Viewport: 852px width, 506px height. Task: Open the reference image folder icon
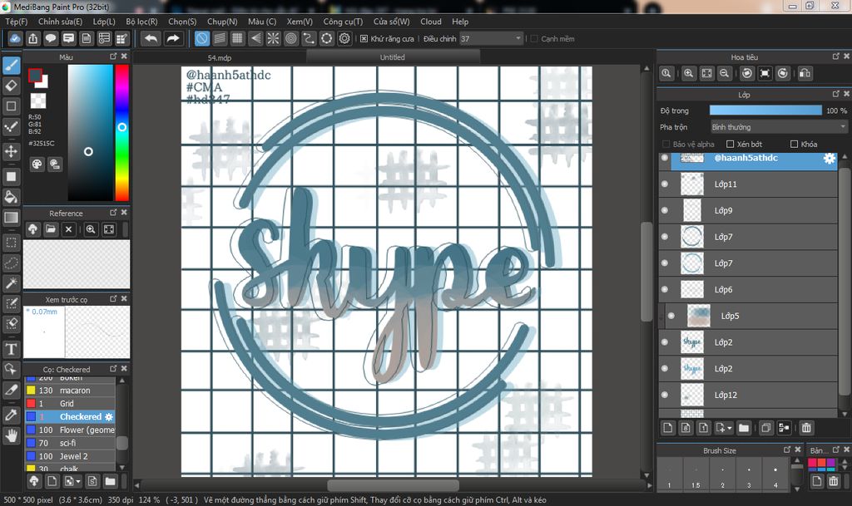[x=51, y=229]
